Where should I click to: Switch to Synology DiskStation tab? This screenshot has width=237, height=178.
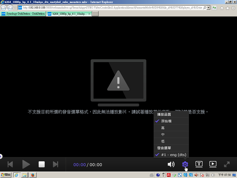[23, 14]
